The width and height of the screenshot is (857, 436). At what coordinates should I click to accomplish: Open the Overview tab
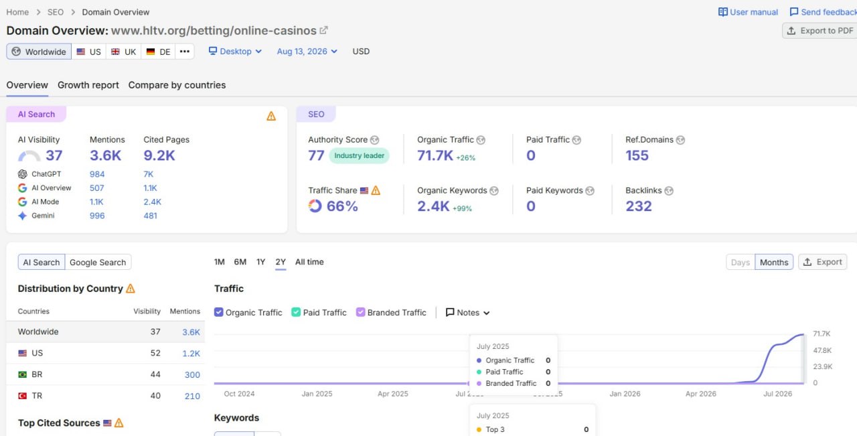(x=27, y=85)
